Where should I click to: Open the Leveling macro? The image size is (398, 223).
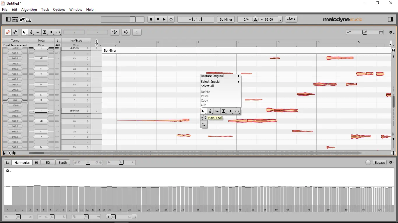[x=137, y=32]
